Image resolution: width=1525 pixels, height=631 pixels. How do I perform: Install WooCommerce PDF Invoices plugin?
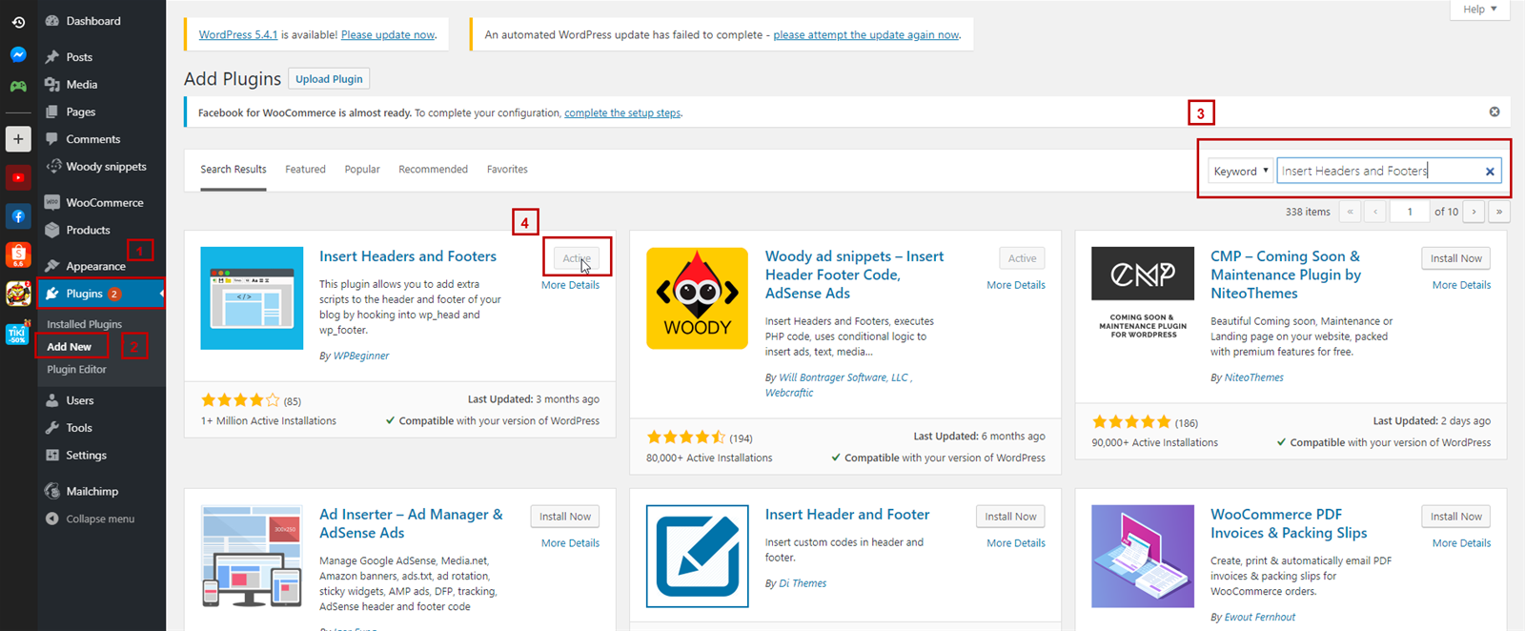coord(1455,517)
